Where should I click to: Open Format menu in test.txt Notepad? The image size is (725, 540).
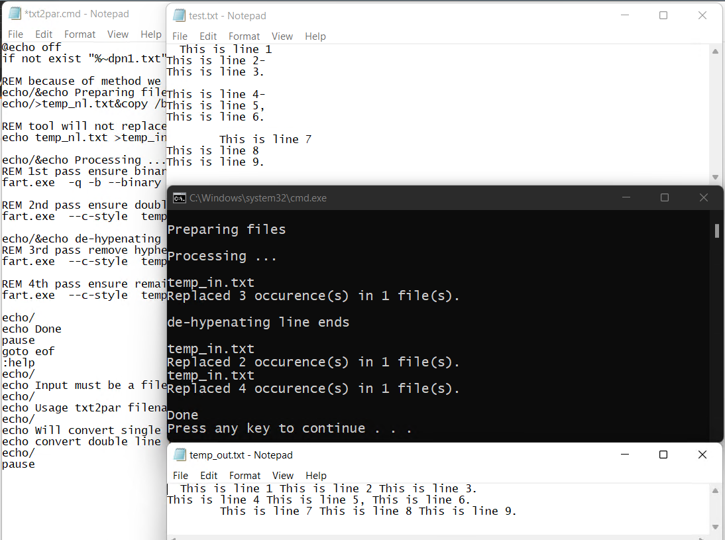[x=244, y=36]
